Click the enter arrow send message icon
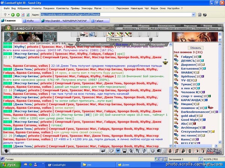The width and height of the screenshot is (225, 168). click(103, 151)
